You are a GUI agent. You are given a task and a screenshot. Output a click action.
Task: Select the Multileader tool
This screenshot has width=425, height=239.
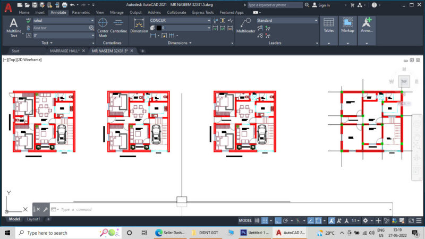(x=245, y=25)
